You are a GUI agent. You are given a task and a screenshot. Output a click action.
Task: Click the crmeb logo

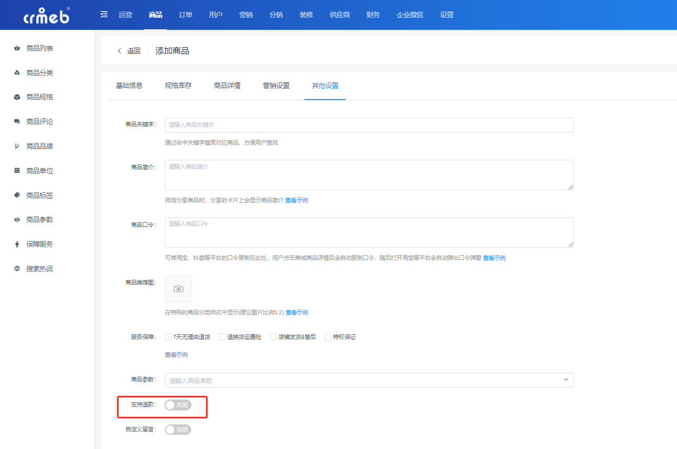click(x=47, y=16)
